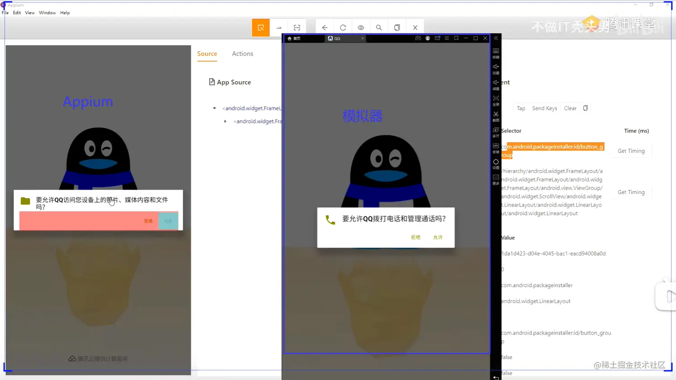This screenshot has width=676, height=380.
Task: Click 拒绝 in emulator phone permission dialog
Action: coord(416,237)
